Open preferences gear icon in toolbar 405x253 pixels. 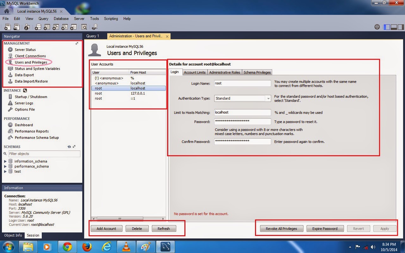point(377,27)
